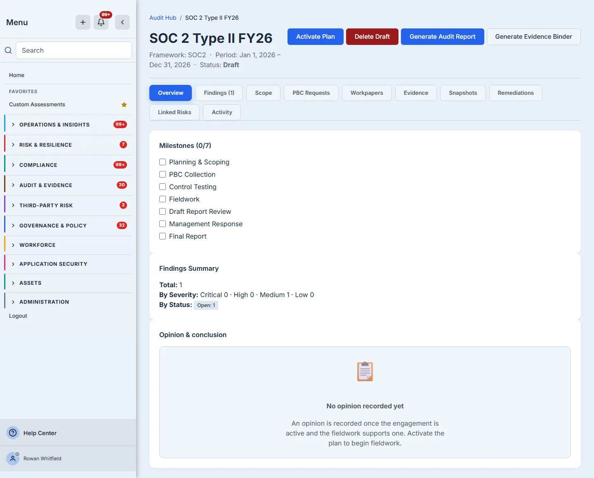The image size is (594, 478).
Task: Check the Final Report milestone
Action: [x=163, y=236]
